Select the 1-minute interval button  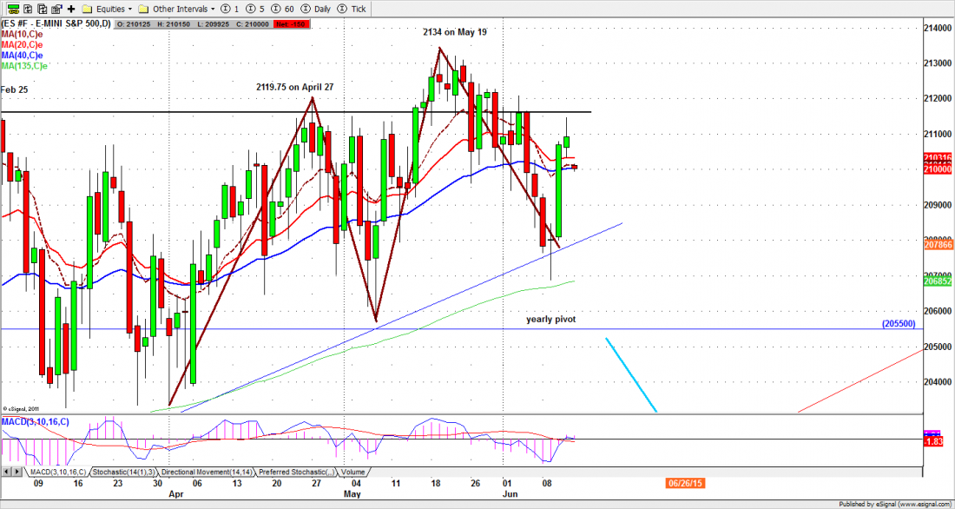pyautogui.click(x=233, y=8)
